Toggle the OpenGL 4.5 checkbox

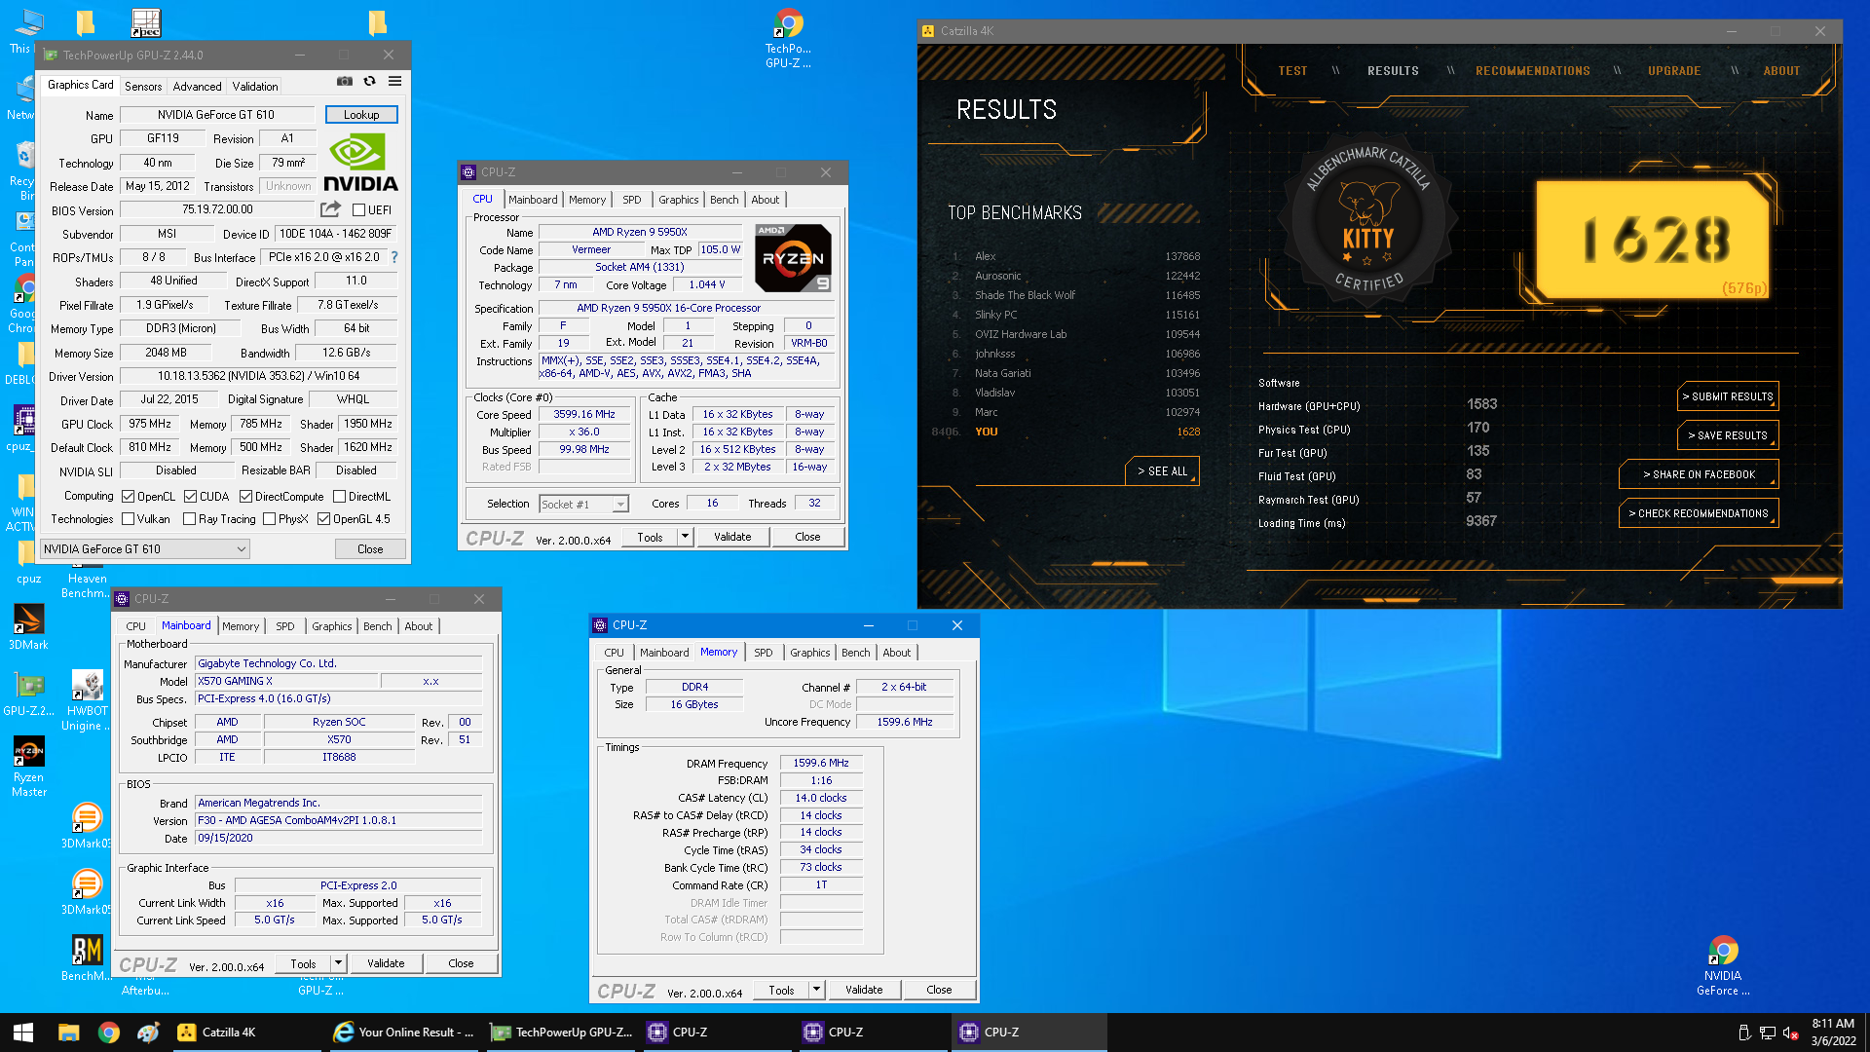tap(323, 519)
